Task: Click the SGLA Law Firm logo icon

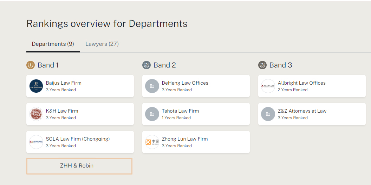Action: tap(36, 142)
